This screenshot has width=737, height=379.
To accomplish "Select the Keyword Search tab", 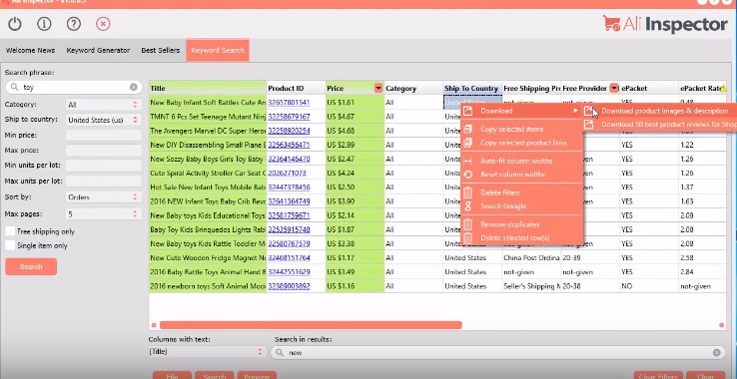I will click(x=217, y=50).
